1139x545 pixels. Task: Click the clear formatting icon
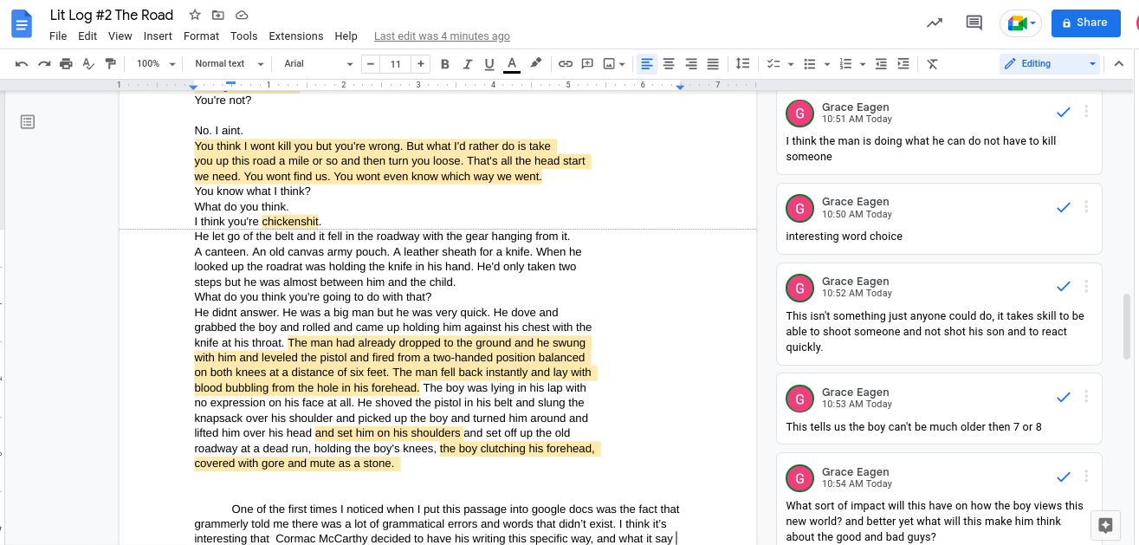(932, 63)
